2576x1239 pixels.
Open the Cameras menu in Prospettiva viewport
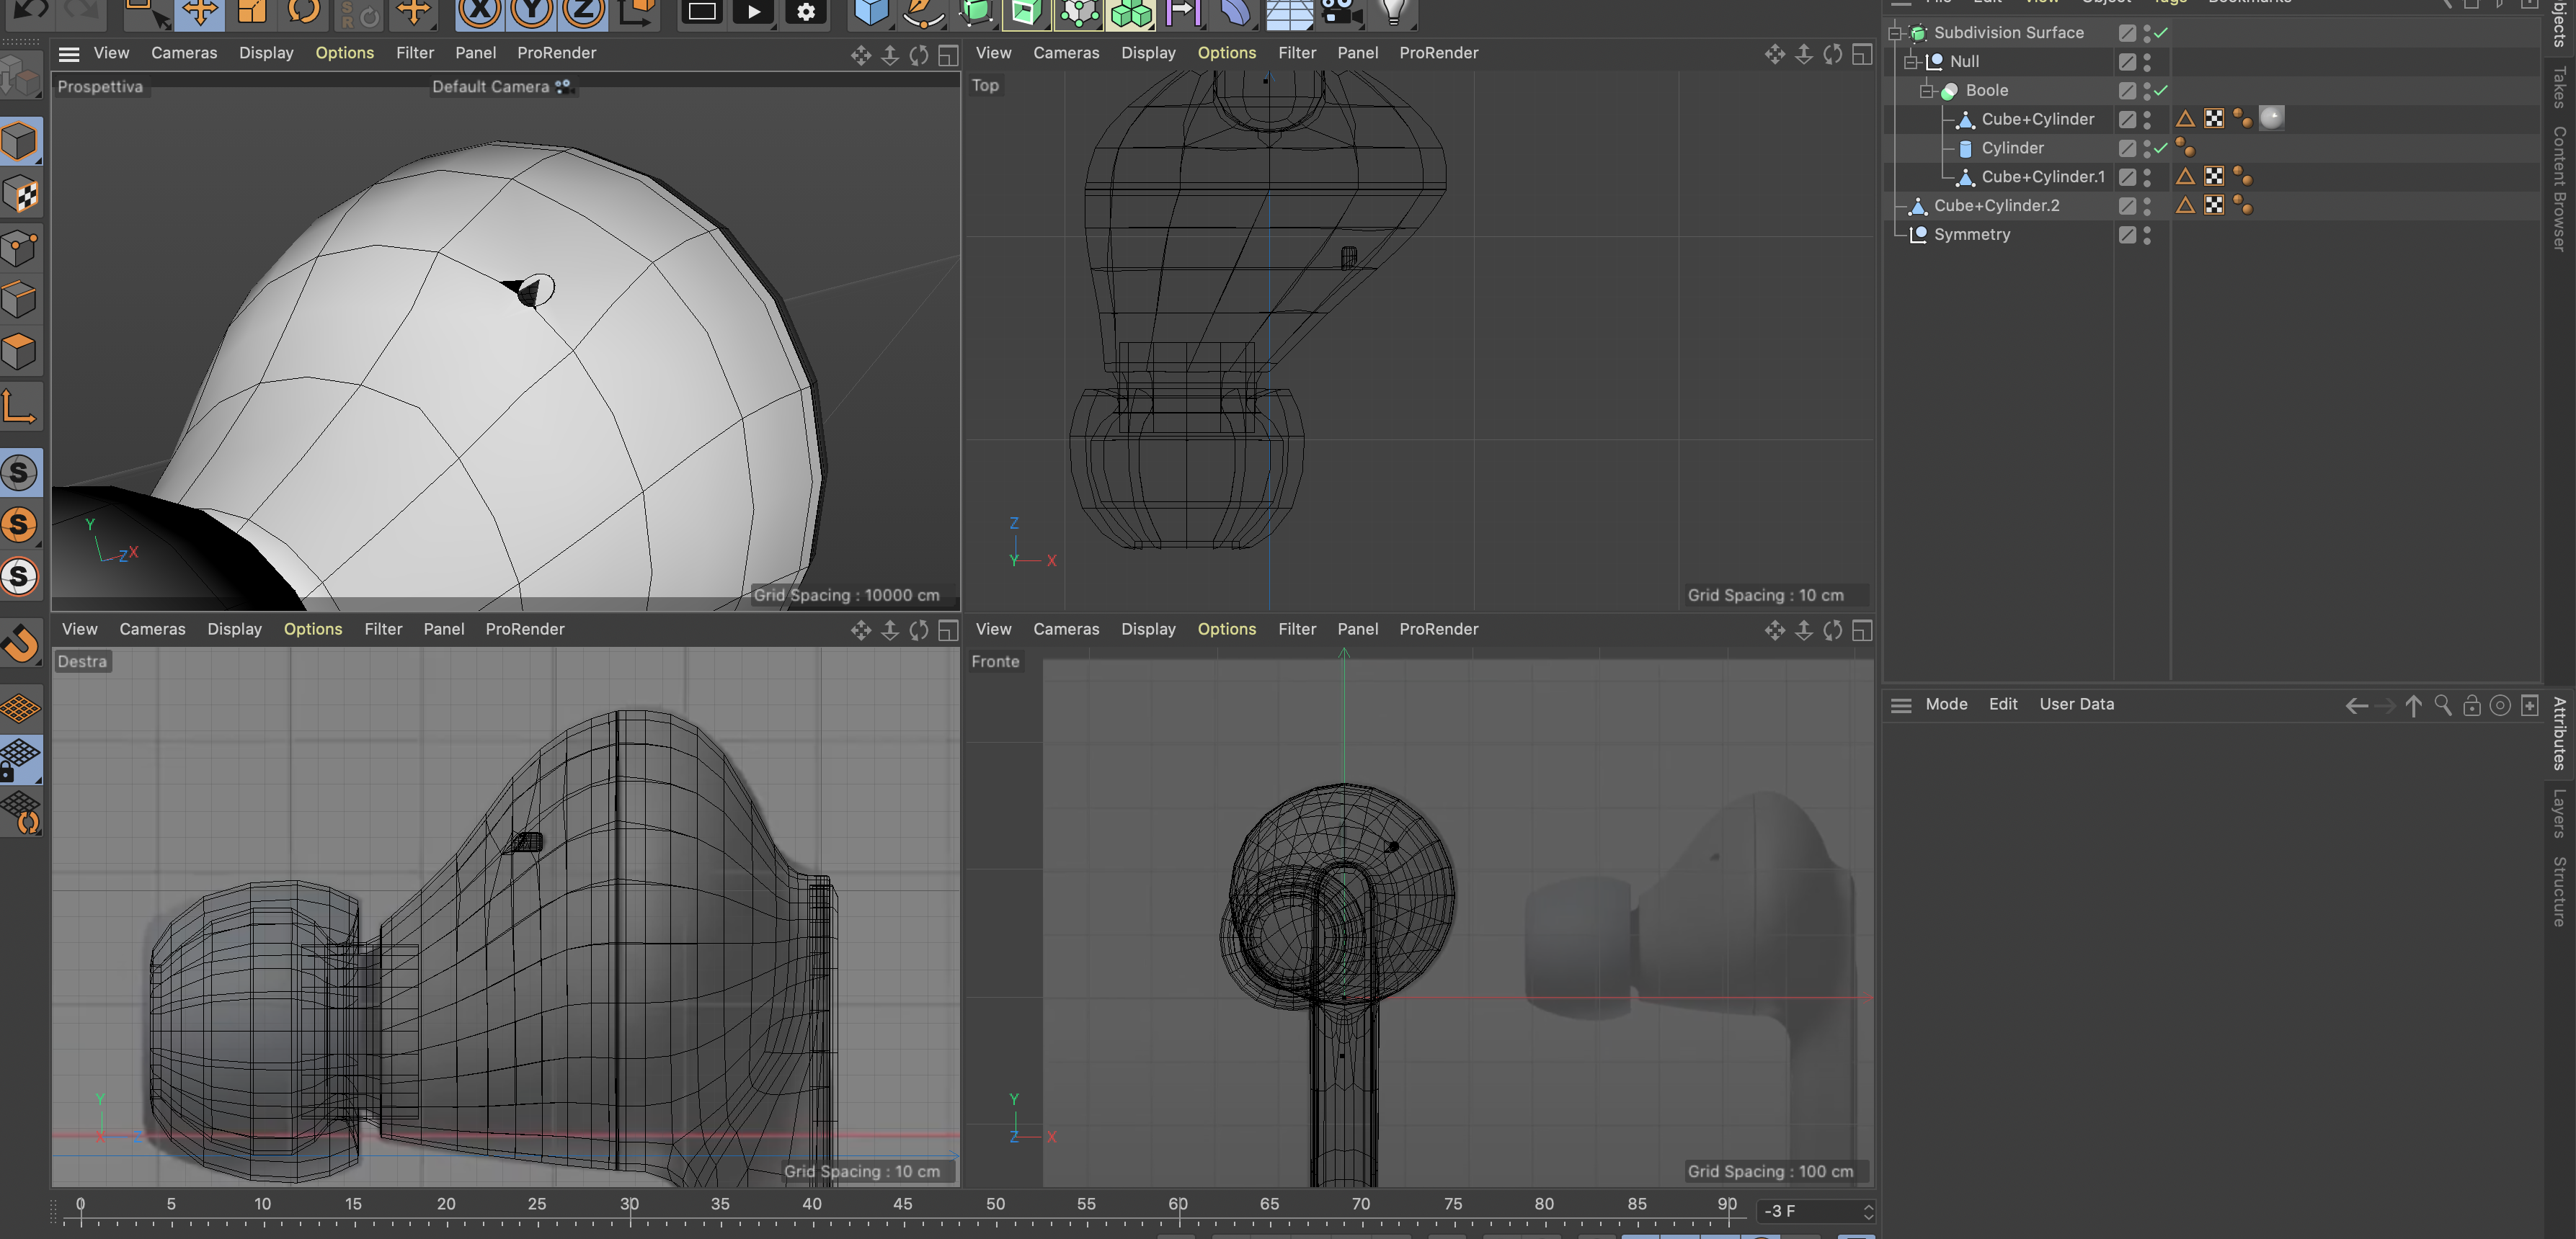tap(184, 53)
